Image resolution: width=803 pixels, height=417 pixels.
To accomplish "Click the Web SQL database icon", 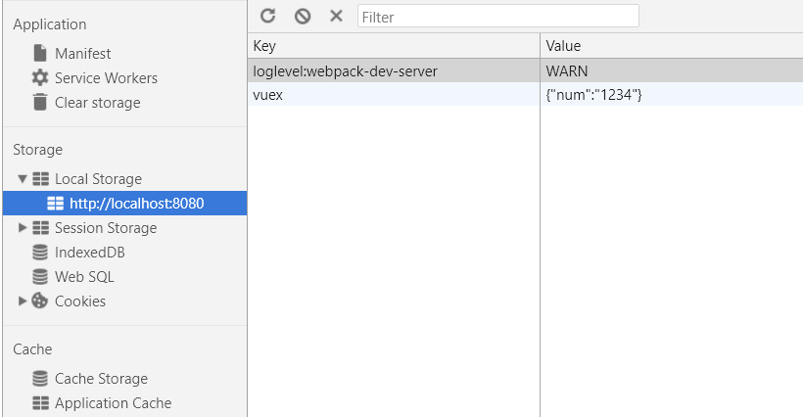I will [40, 276].
